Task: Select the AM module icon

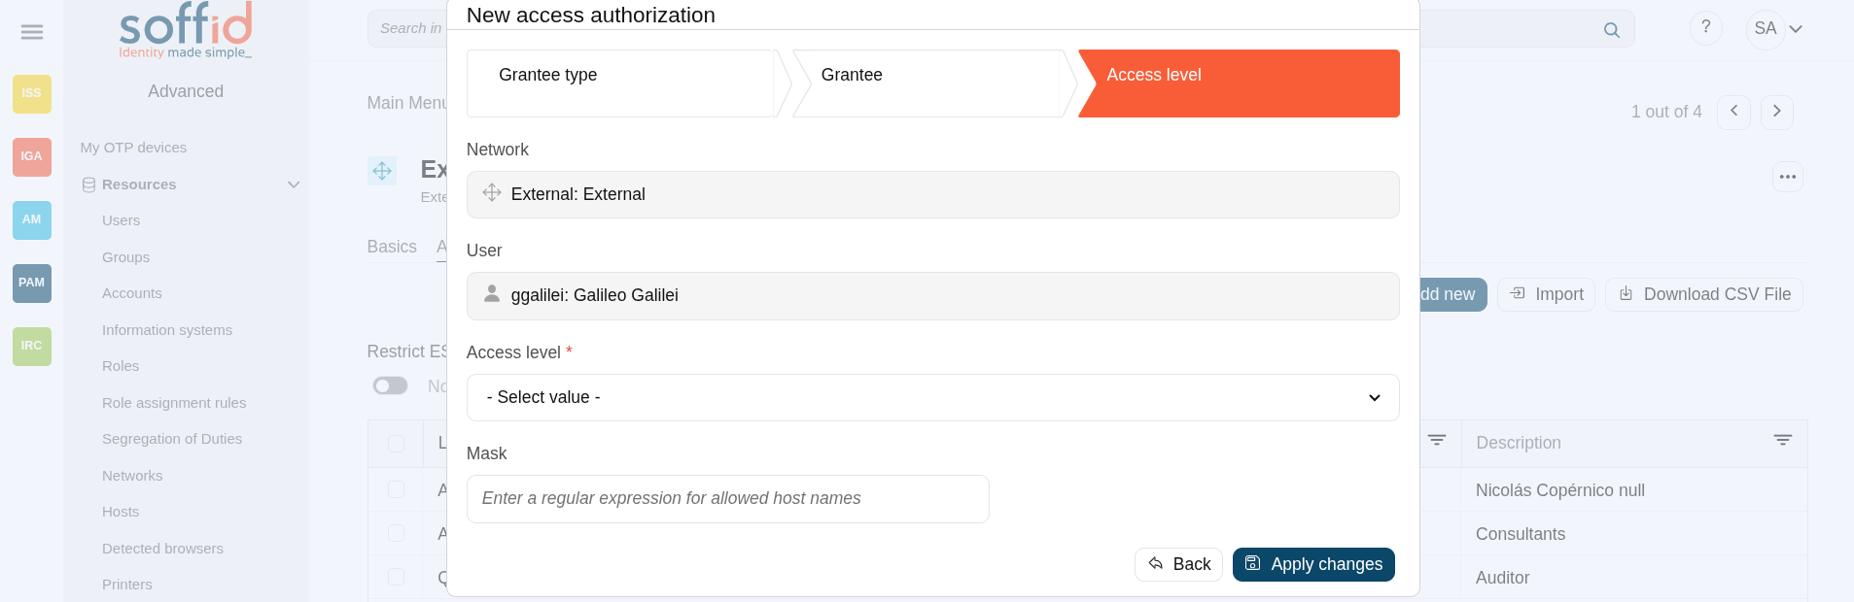Action: click(32, 219)
